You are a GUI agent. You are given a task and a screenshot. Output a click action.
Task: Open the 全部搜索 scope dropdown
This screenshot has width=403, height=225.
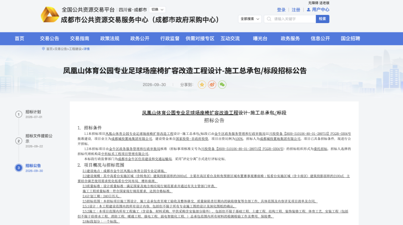(x=250, y=19)
